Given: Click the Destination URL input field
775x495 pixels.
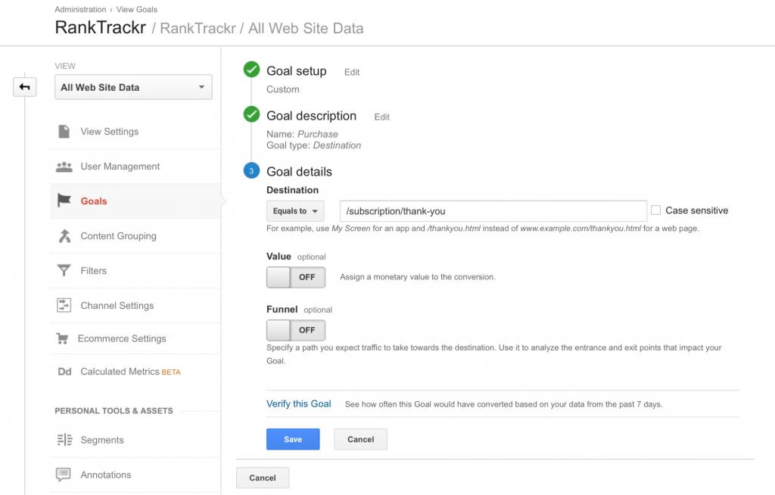Looking at the screenshot, I should (x=492, y=211).
